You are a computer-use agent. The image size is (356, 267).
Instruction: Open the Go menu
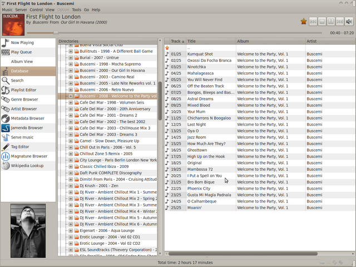click(x=87, y=10)
